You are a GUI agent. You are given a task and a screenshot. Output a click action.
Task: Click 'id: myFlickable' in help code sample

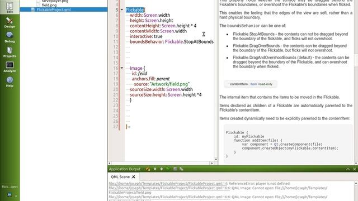tap(249, 136)
